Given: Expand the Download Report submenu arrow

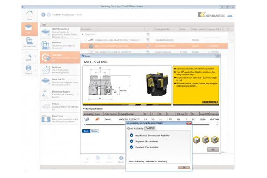Looking at the screenshot, I should pyautogui.click(x=78, y=94).
